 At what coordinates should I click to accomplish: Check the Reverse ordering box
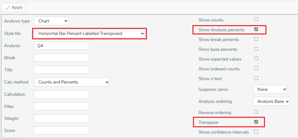[256, 112]
